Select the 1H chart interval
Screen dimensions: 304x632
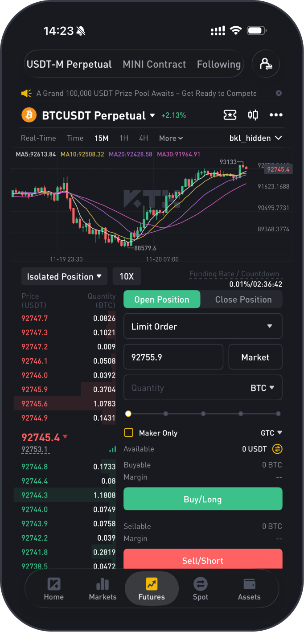[x=123, y=138]
